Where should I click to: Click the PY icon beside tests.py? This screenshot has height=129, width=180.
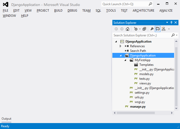click(x=136, y=78)
